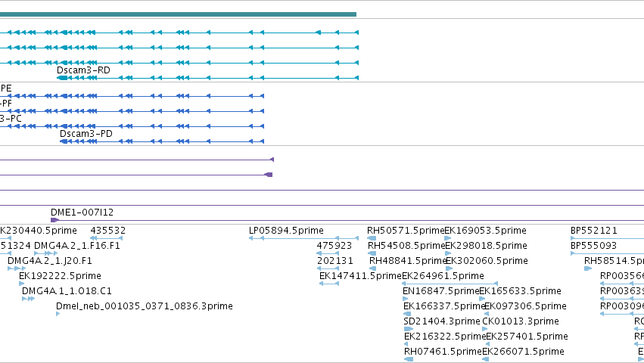Click the BP552121 feature label
This screenshot has width=644, height=363.
tap(594, 231)
